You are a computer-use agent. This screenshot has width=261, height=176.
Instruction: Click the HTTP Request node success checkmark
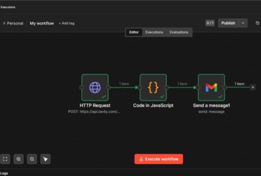tap(104, 96)
